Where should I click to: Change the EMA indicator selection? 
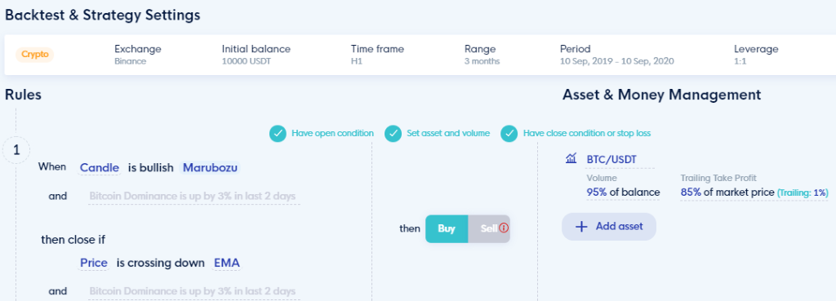click(227, 263)
